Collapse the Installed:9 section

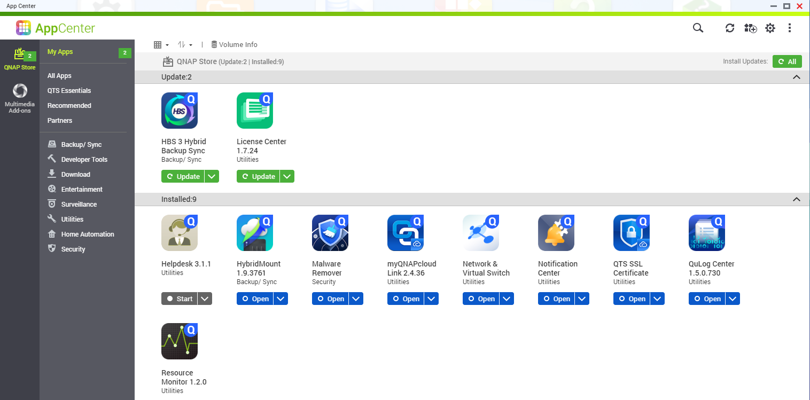pyautogui.click(x=797, y=199)
